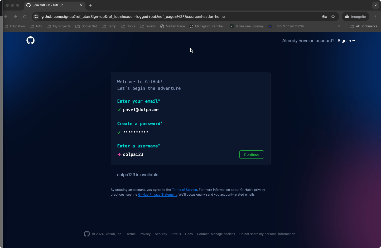Open the Terms of Service link

point(184,190)
